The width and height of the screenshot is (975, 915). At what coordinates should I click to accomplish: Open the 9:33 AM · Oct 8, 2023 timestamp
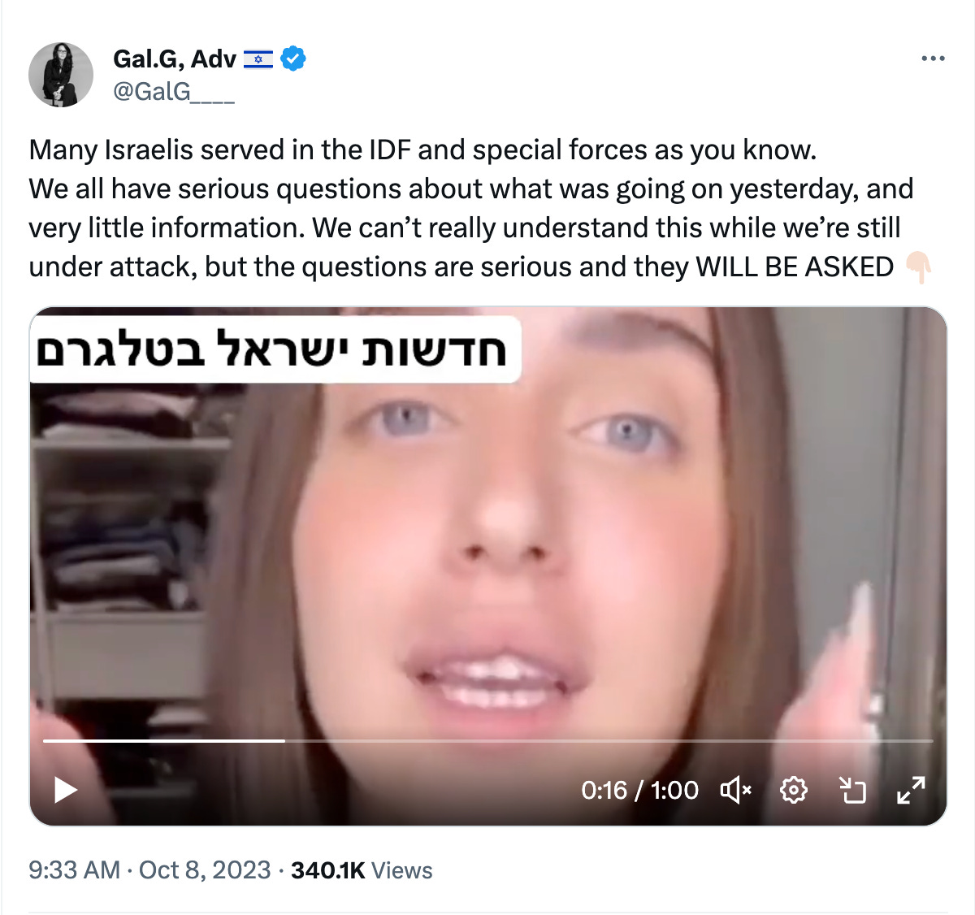point(149,869)
